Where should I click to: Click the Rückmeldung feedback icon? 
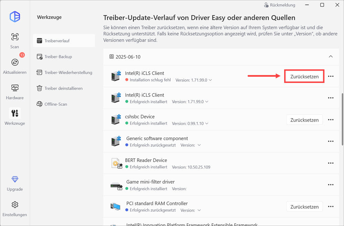[x=266, y=5]
